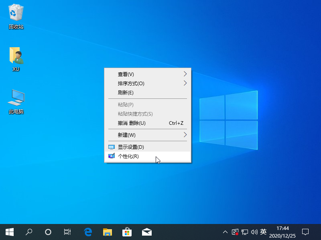Click the volume speaker icon in tray
The height and width of the screenshot is (240, 321).
255,232
